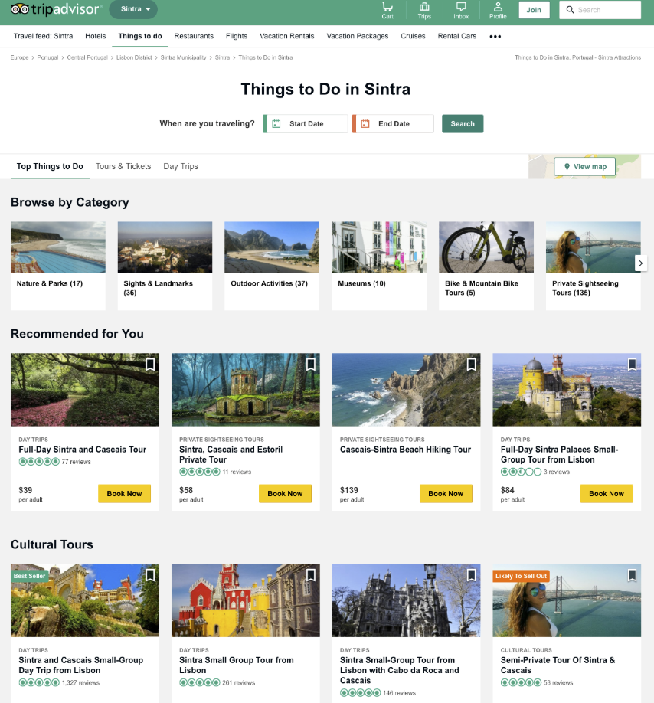The width and height of the screenshot is (654, 703).
Task: Click the Start Date calendar icon
Action: point(276,124)
